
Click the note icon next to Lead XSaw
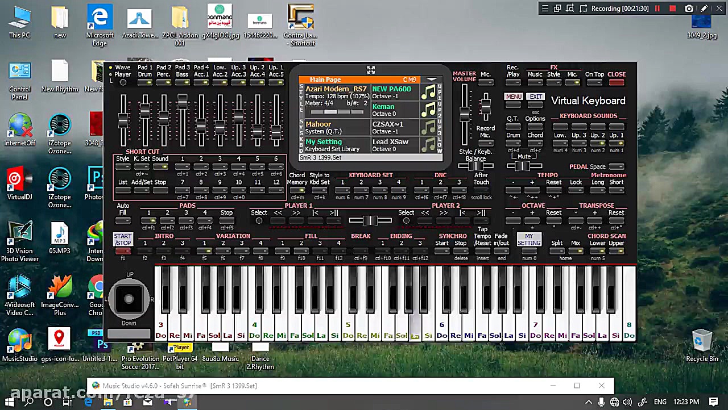point(428,145)
